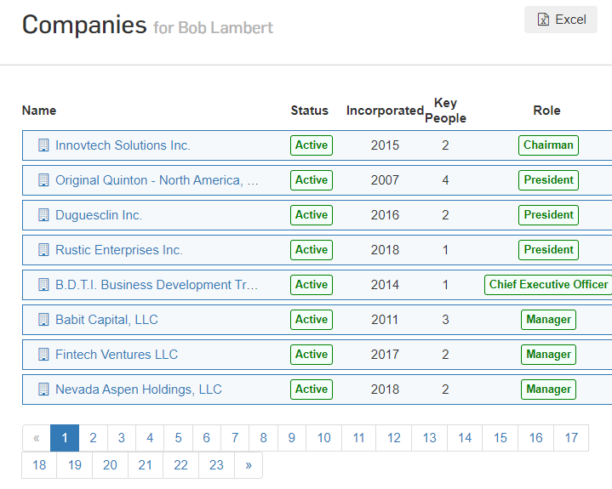612x489 pixels.
Task: Click the « previous page arrow
Action: [x=37, y=438]
